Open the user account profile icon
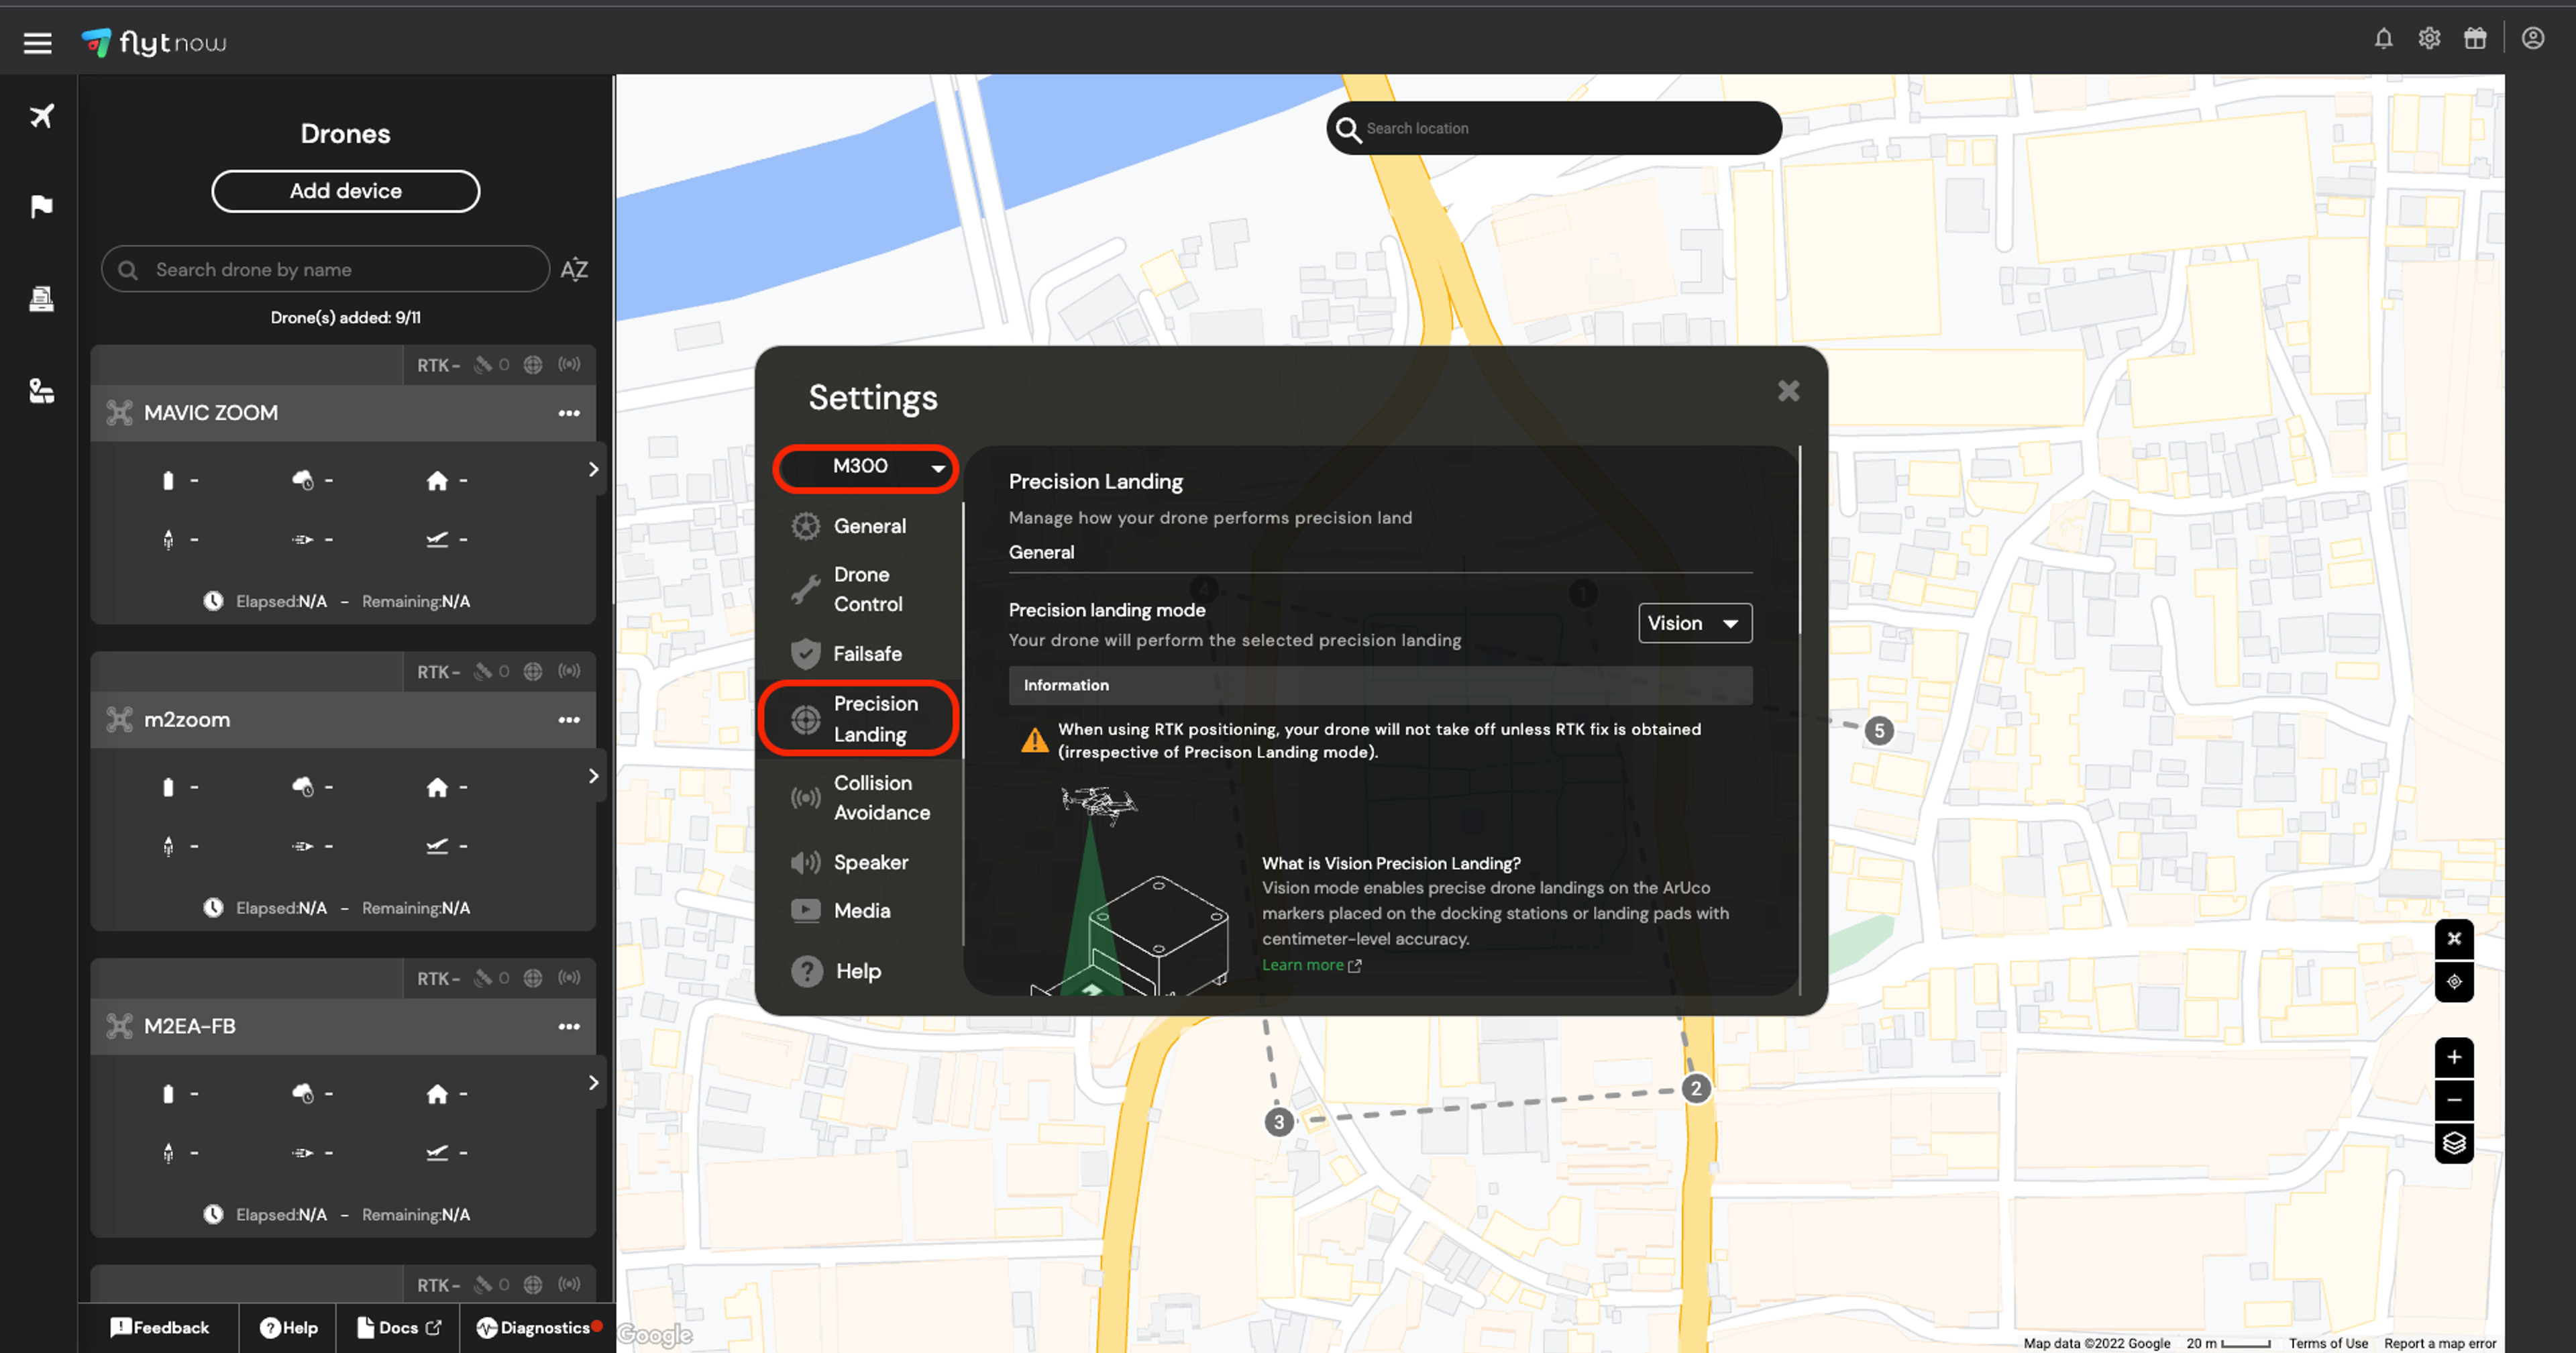This screenshot has width=2576, height=1353. point(2533,39)
